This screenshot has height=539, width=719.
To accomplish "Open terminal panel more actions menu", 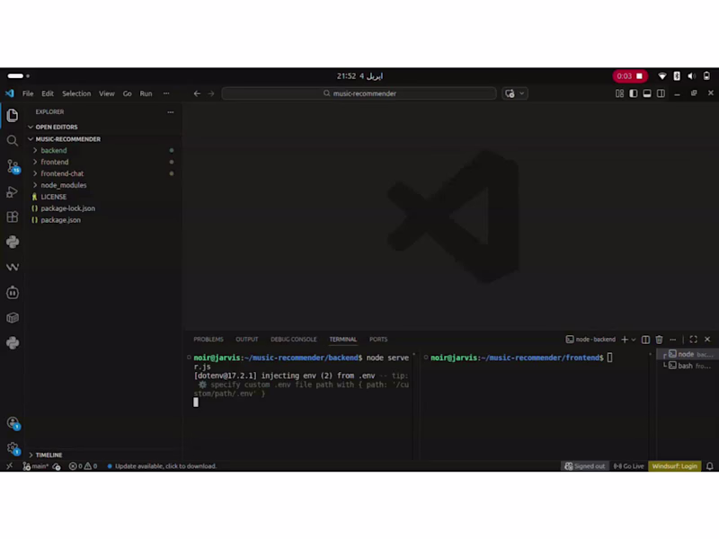I will click(672, 340).
